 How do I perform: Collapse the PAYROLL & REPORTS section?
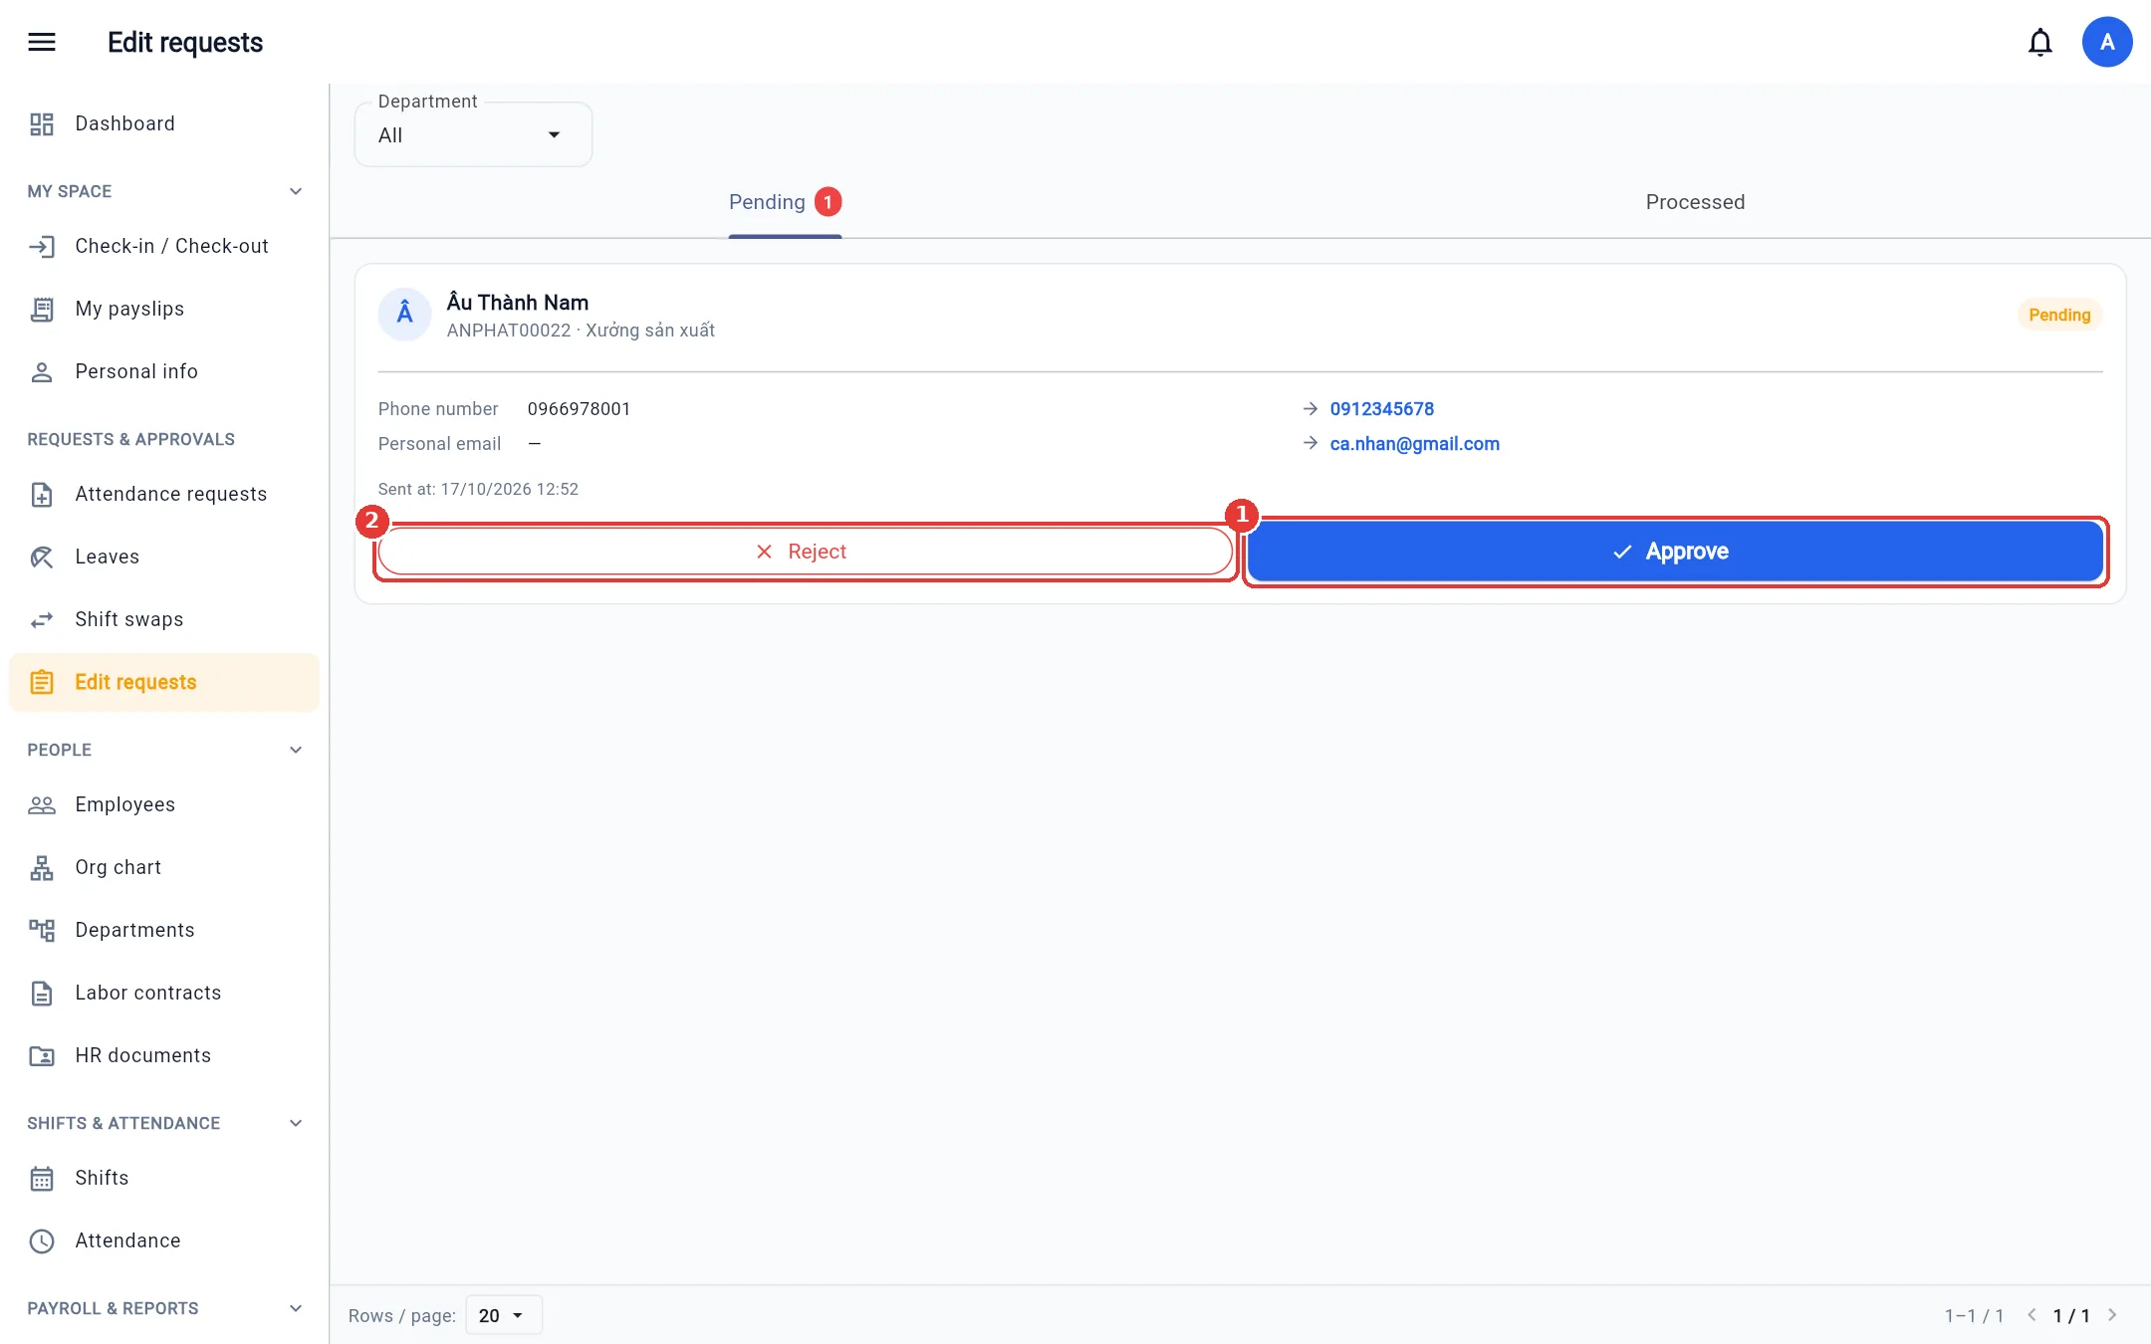(296, 1308)
